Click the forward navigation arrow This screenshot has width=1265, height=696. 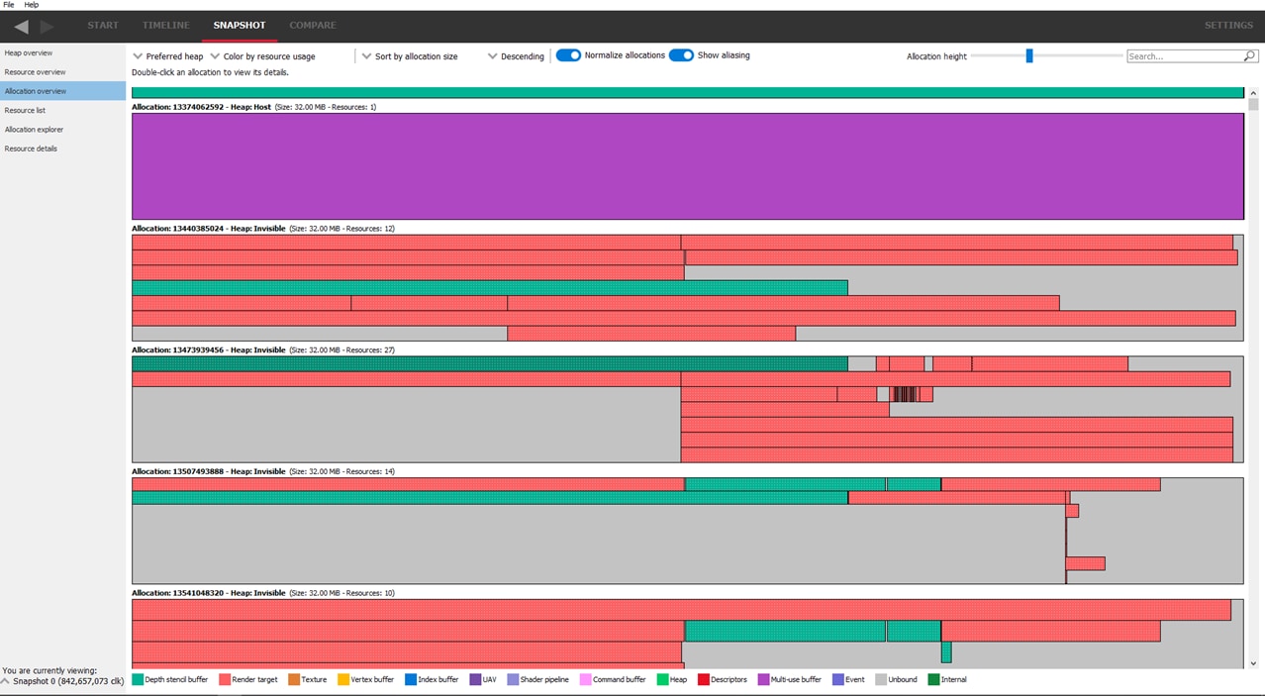pyautogui.click(x=47, y=26)
